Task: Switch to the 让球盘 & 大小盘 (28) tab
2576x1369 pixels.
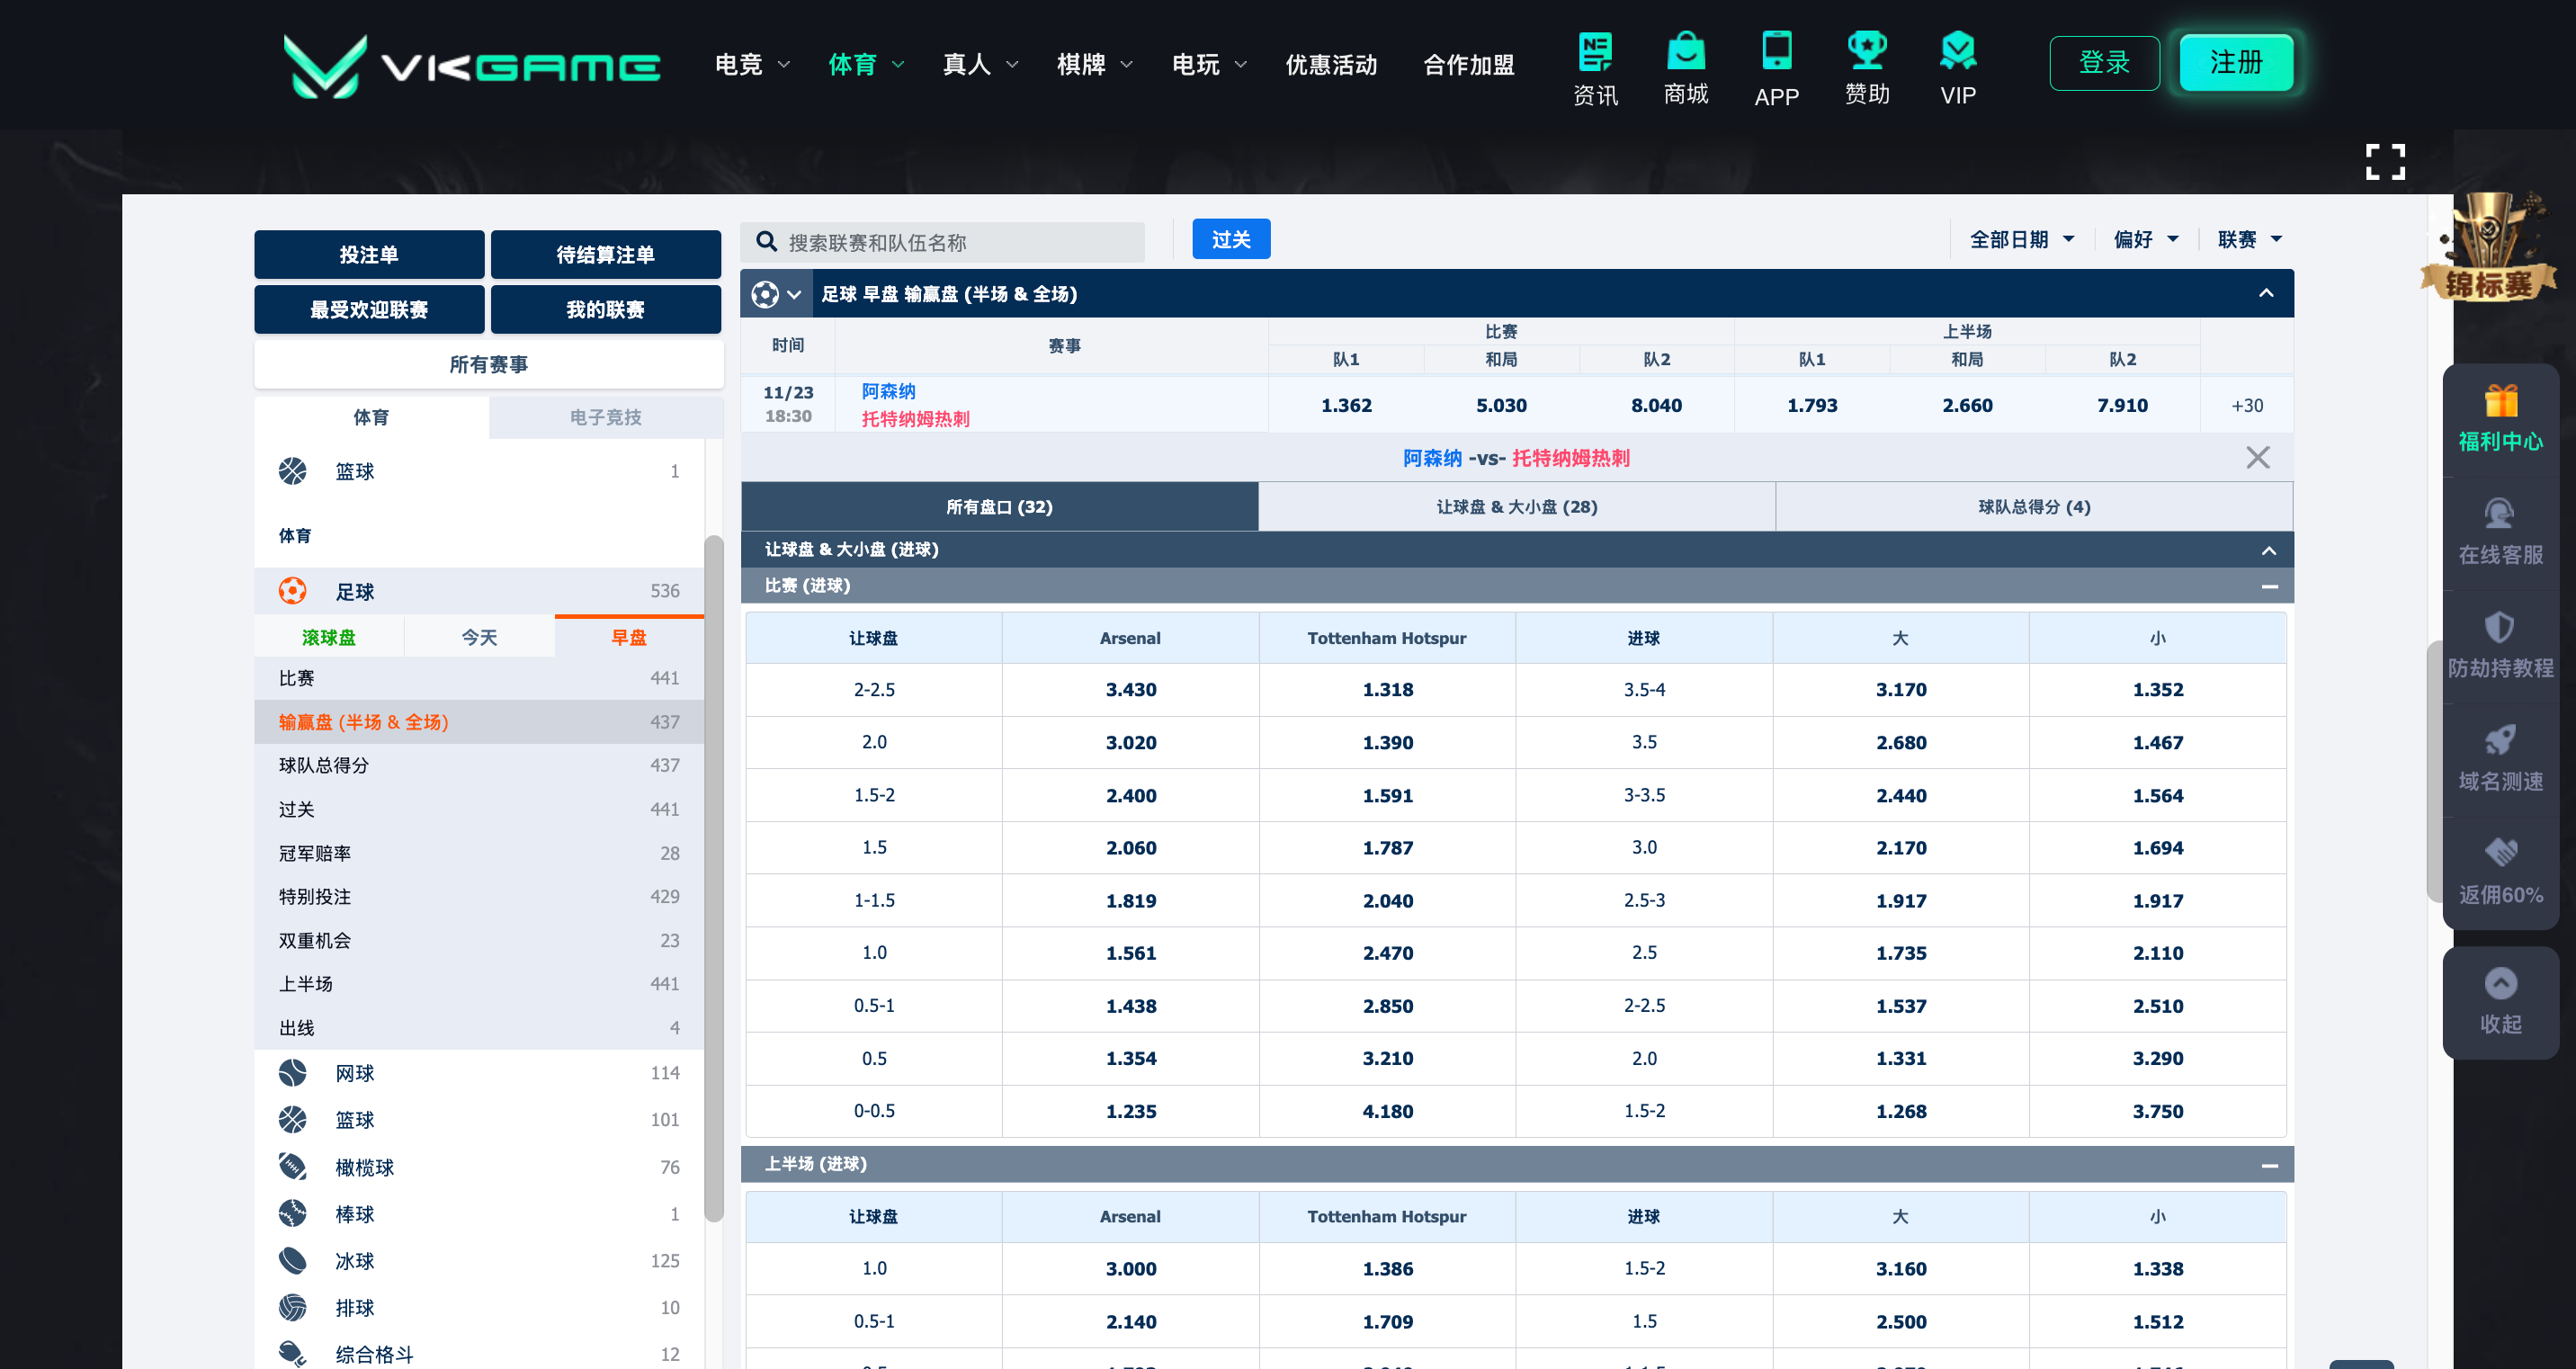Action: point(1517,507)
